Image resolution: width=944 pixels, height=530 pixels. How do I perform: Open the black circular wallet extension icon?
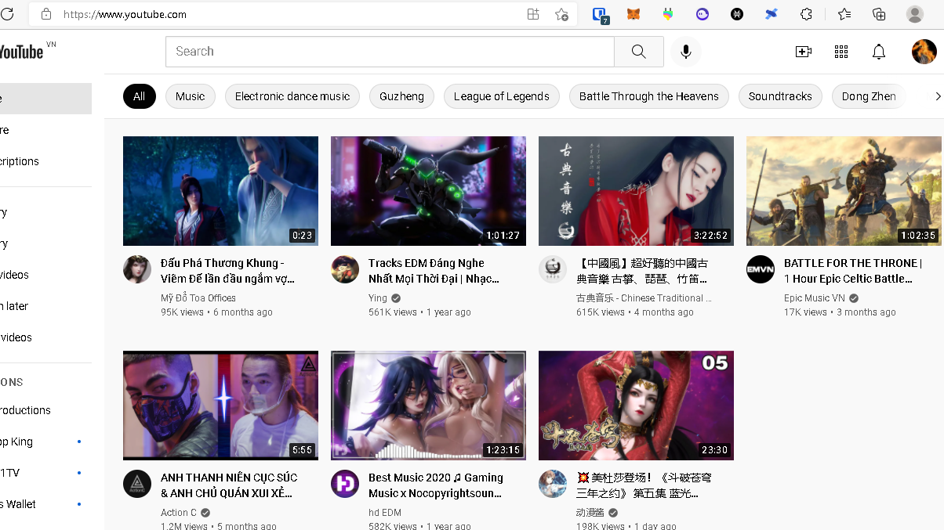pos(737,14)
